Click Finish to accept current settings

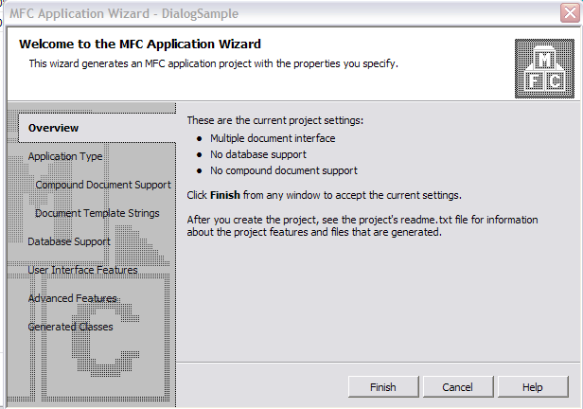pos(383,387)
